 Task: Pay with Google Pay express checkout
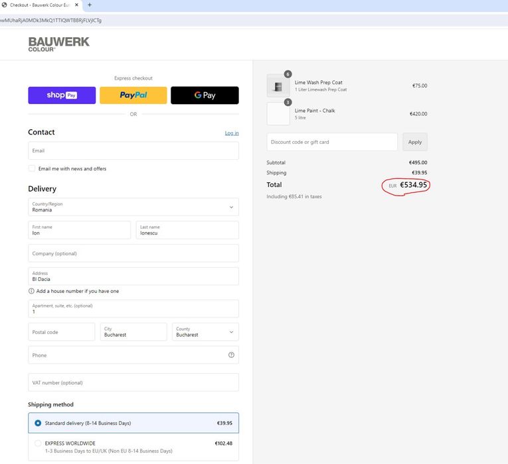pos(205,95)
